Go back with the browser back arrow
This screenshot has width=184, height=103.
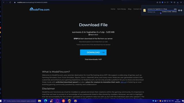4,2
